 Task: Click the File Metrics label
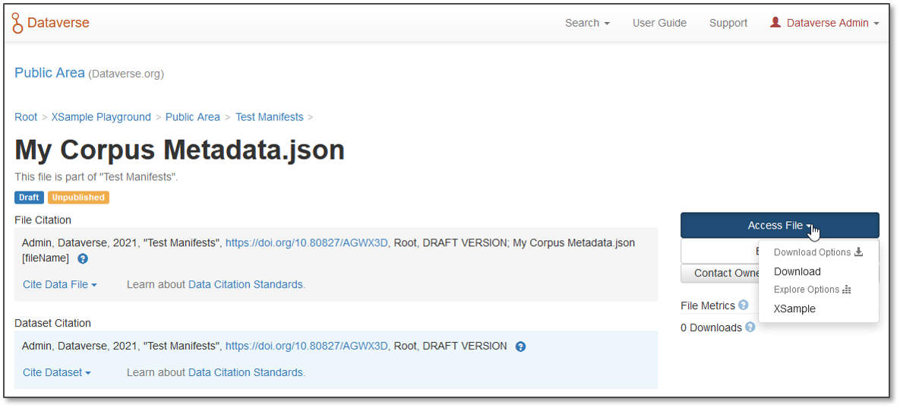click(x=708, y=305)
